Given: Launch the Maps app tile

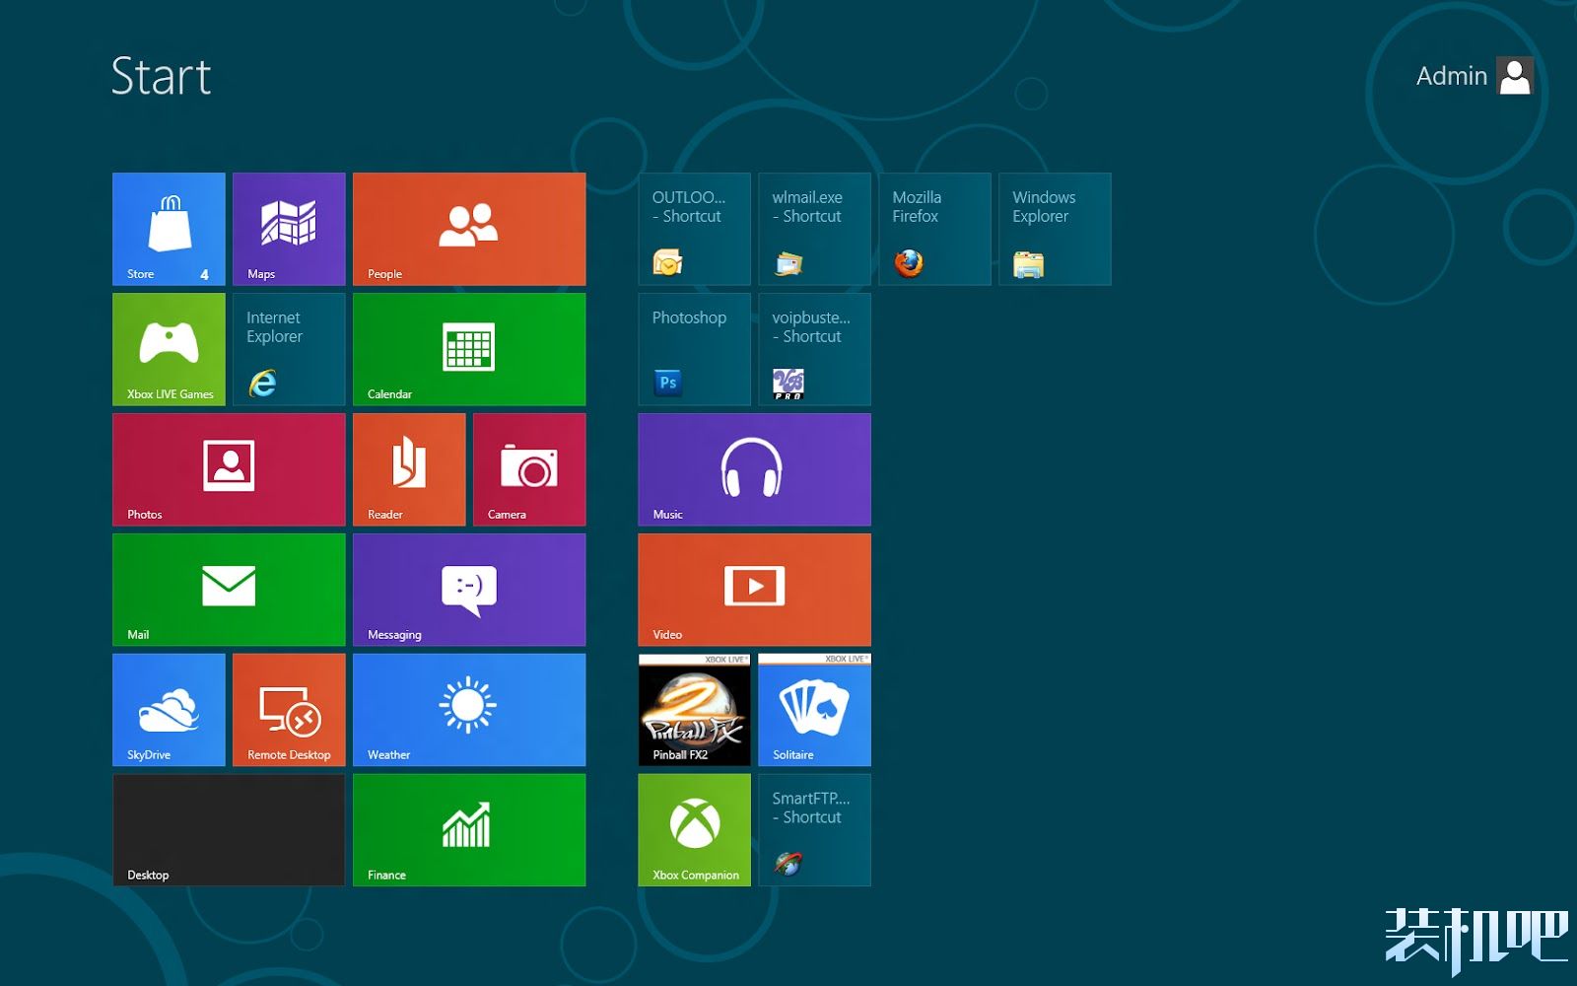Looking at the screenshot, I should click(x=289, y=229).
